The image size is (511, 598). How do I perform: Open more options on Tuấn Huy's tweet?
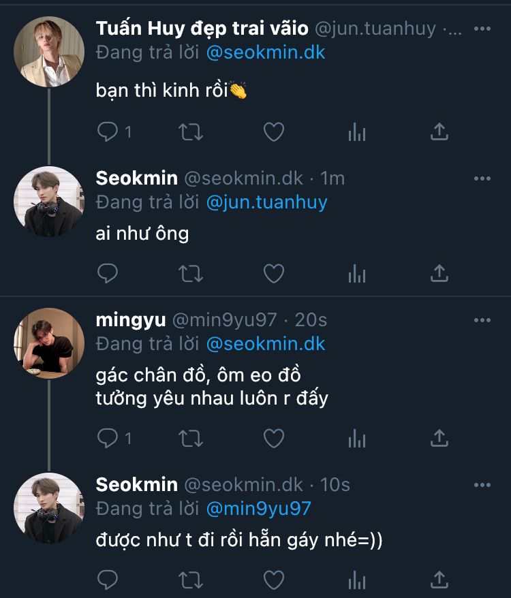coord(482,29)
